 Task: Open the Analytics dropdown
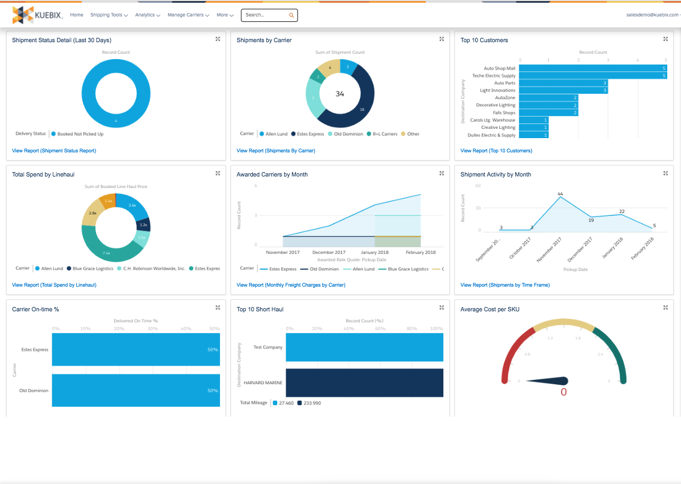(147, 15)
